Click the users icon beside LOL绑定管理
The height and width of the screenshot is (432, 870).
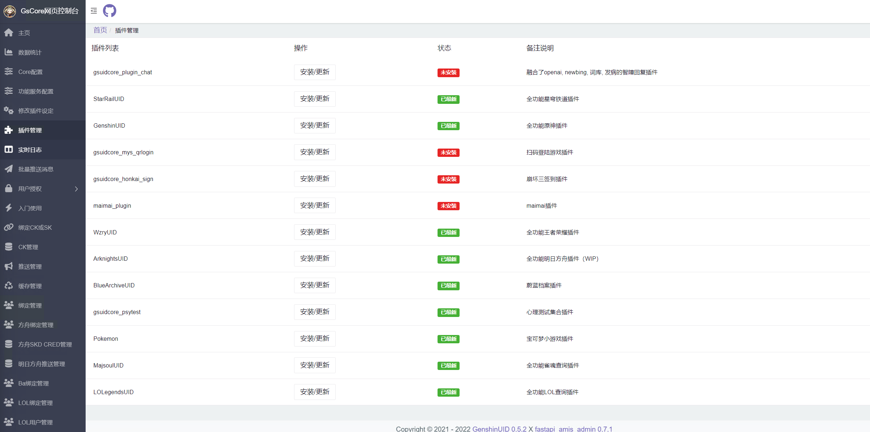click(9, 402)
